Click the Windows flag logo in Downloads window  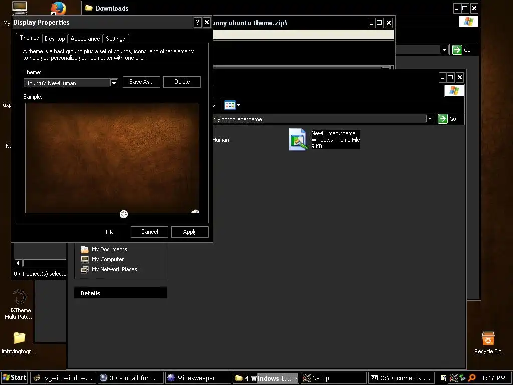(x=468, y=22)
